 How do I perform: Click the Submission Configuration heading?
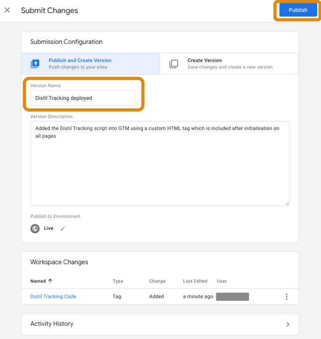coord(66,42)
